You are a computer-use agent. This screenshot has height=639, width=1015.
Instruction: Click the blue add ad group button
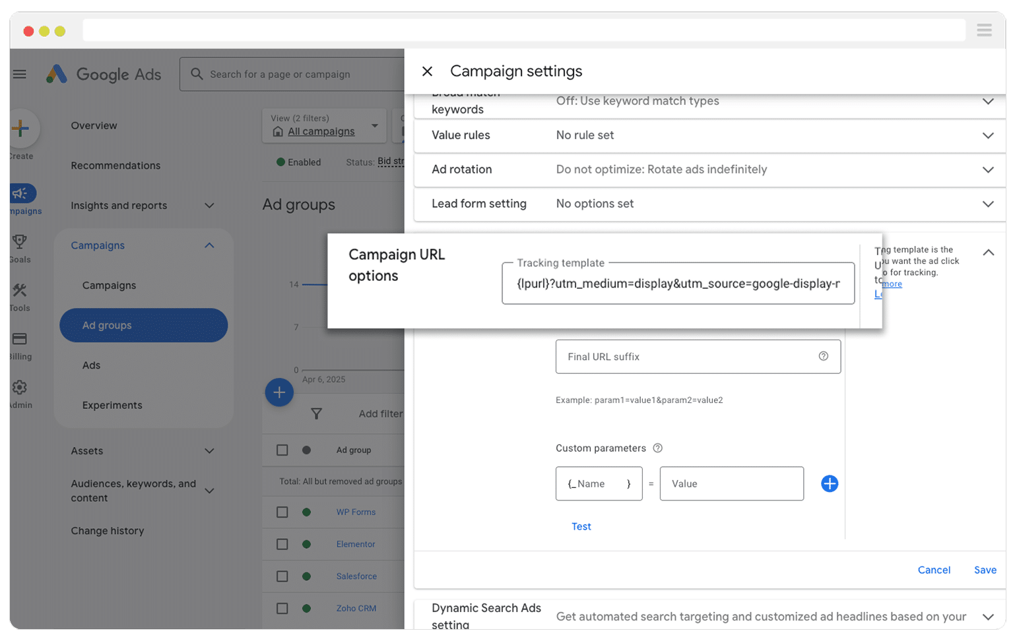coord(279,392)
